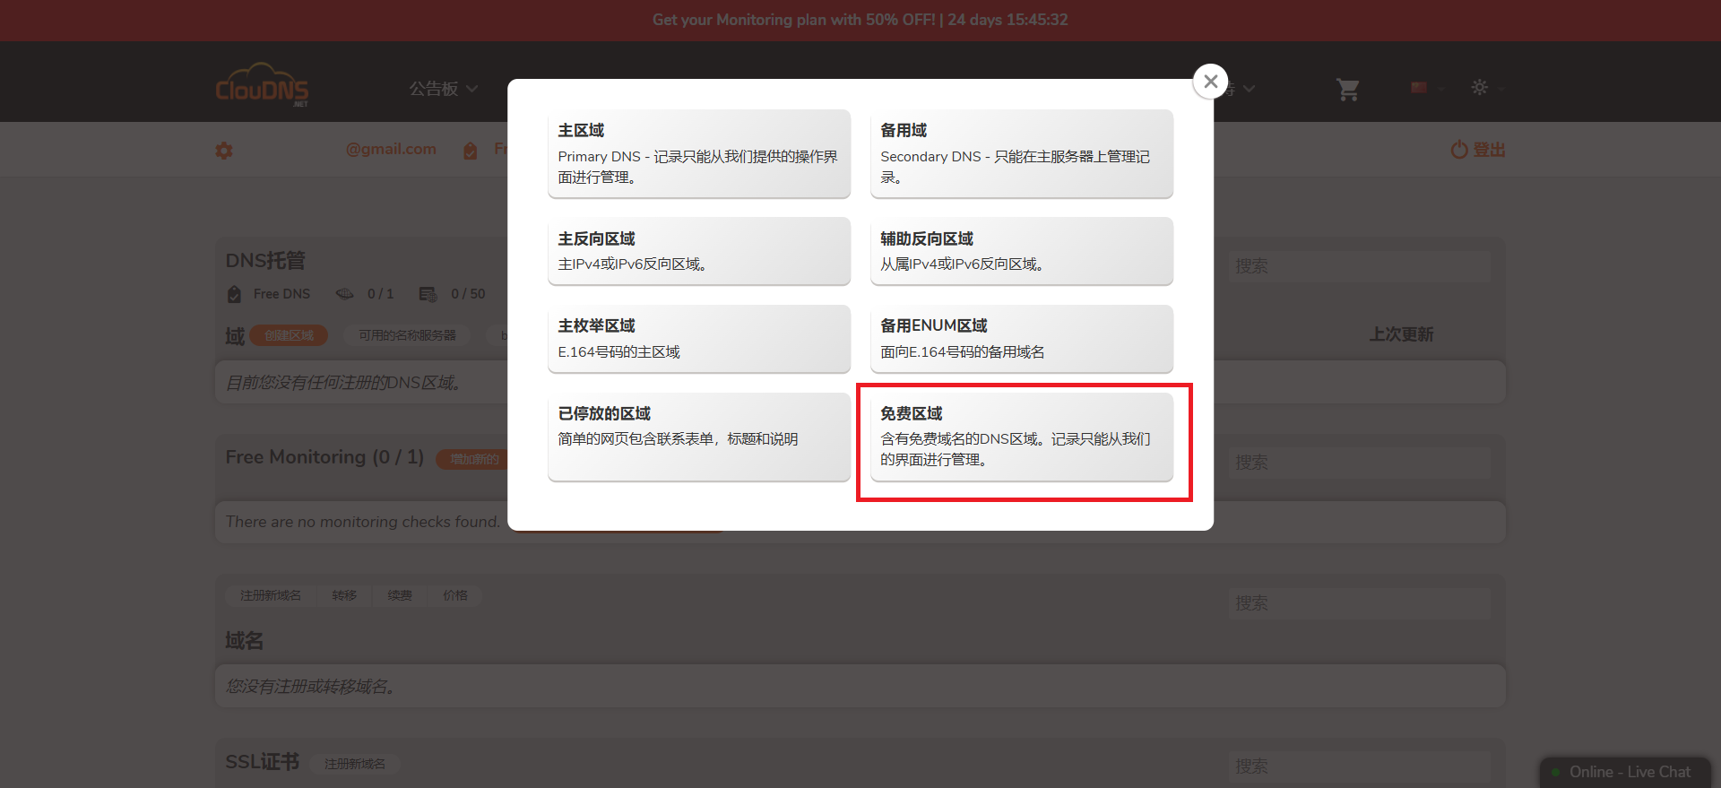Choose 备用ENUM区域 option

tap(1021, 339)
